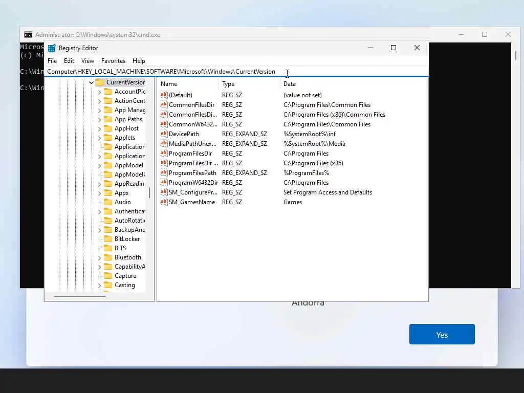
Task: Select the DevicePath value icon
Action: coord(163,134)
